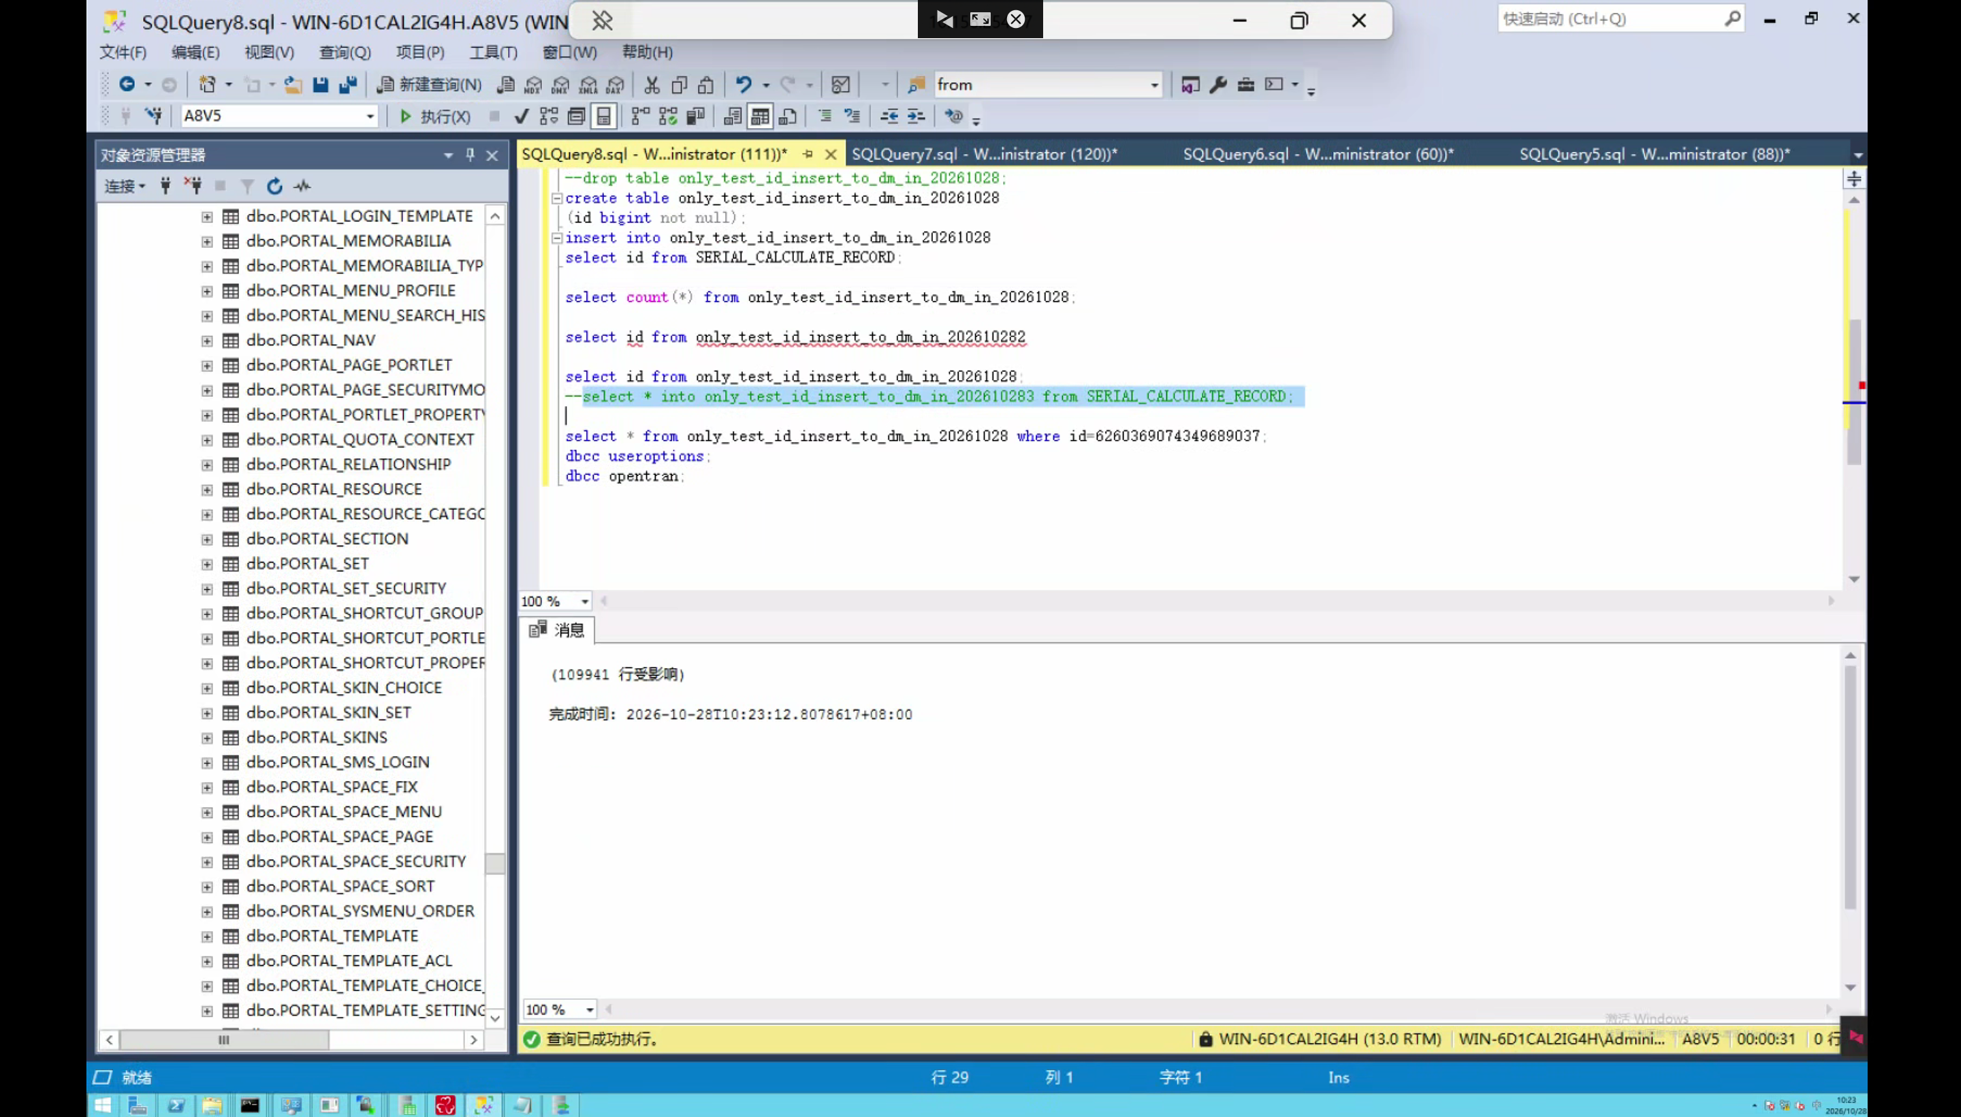Switch output to Results to Text
Viewport: 1961px width, 1117px height.
733,116
